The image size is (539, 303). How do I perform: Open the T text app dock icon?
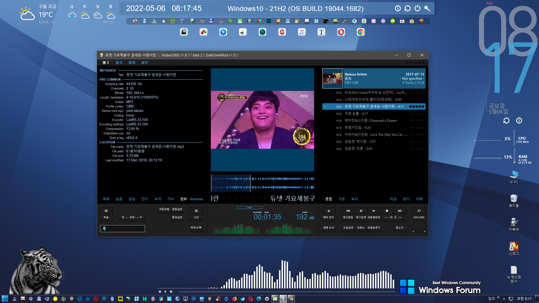[321, 32]
